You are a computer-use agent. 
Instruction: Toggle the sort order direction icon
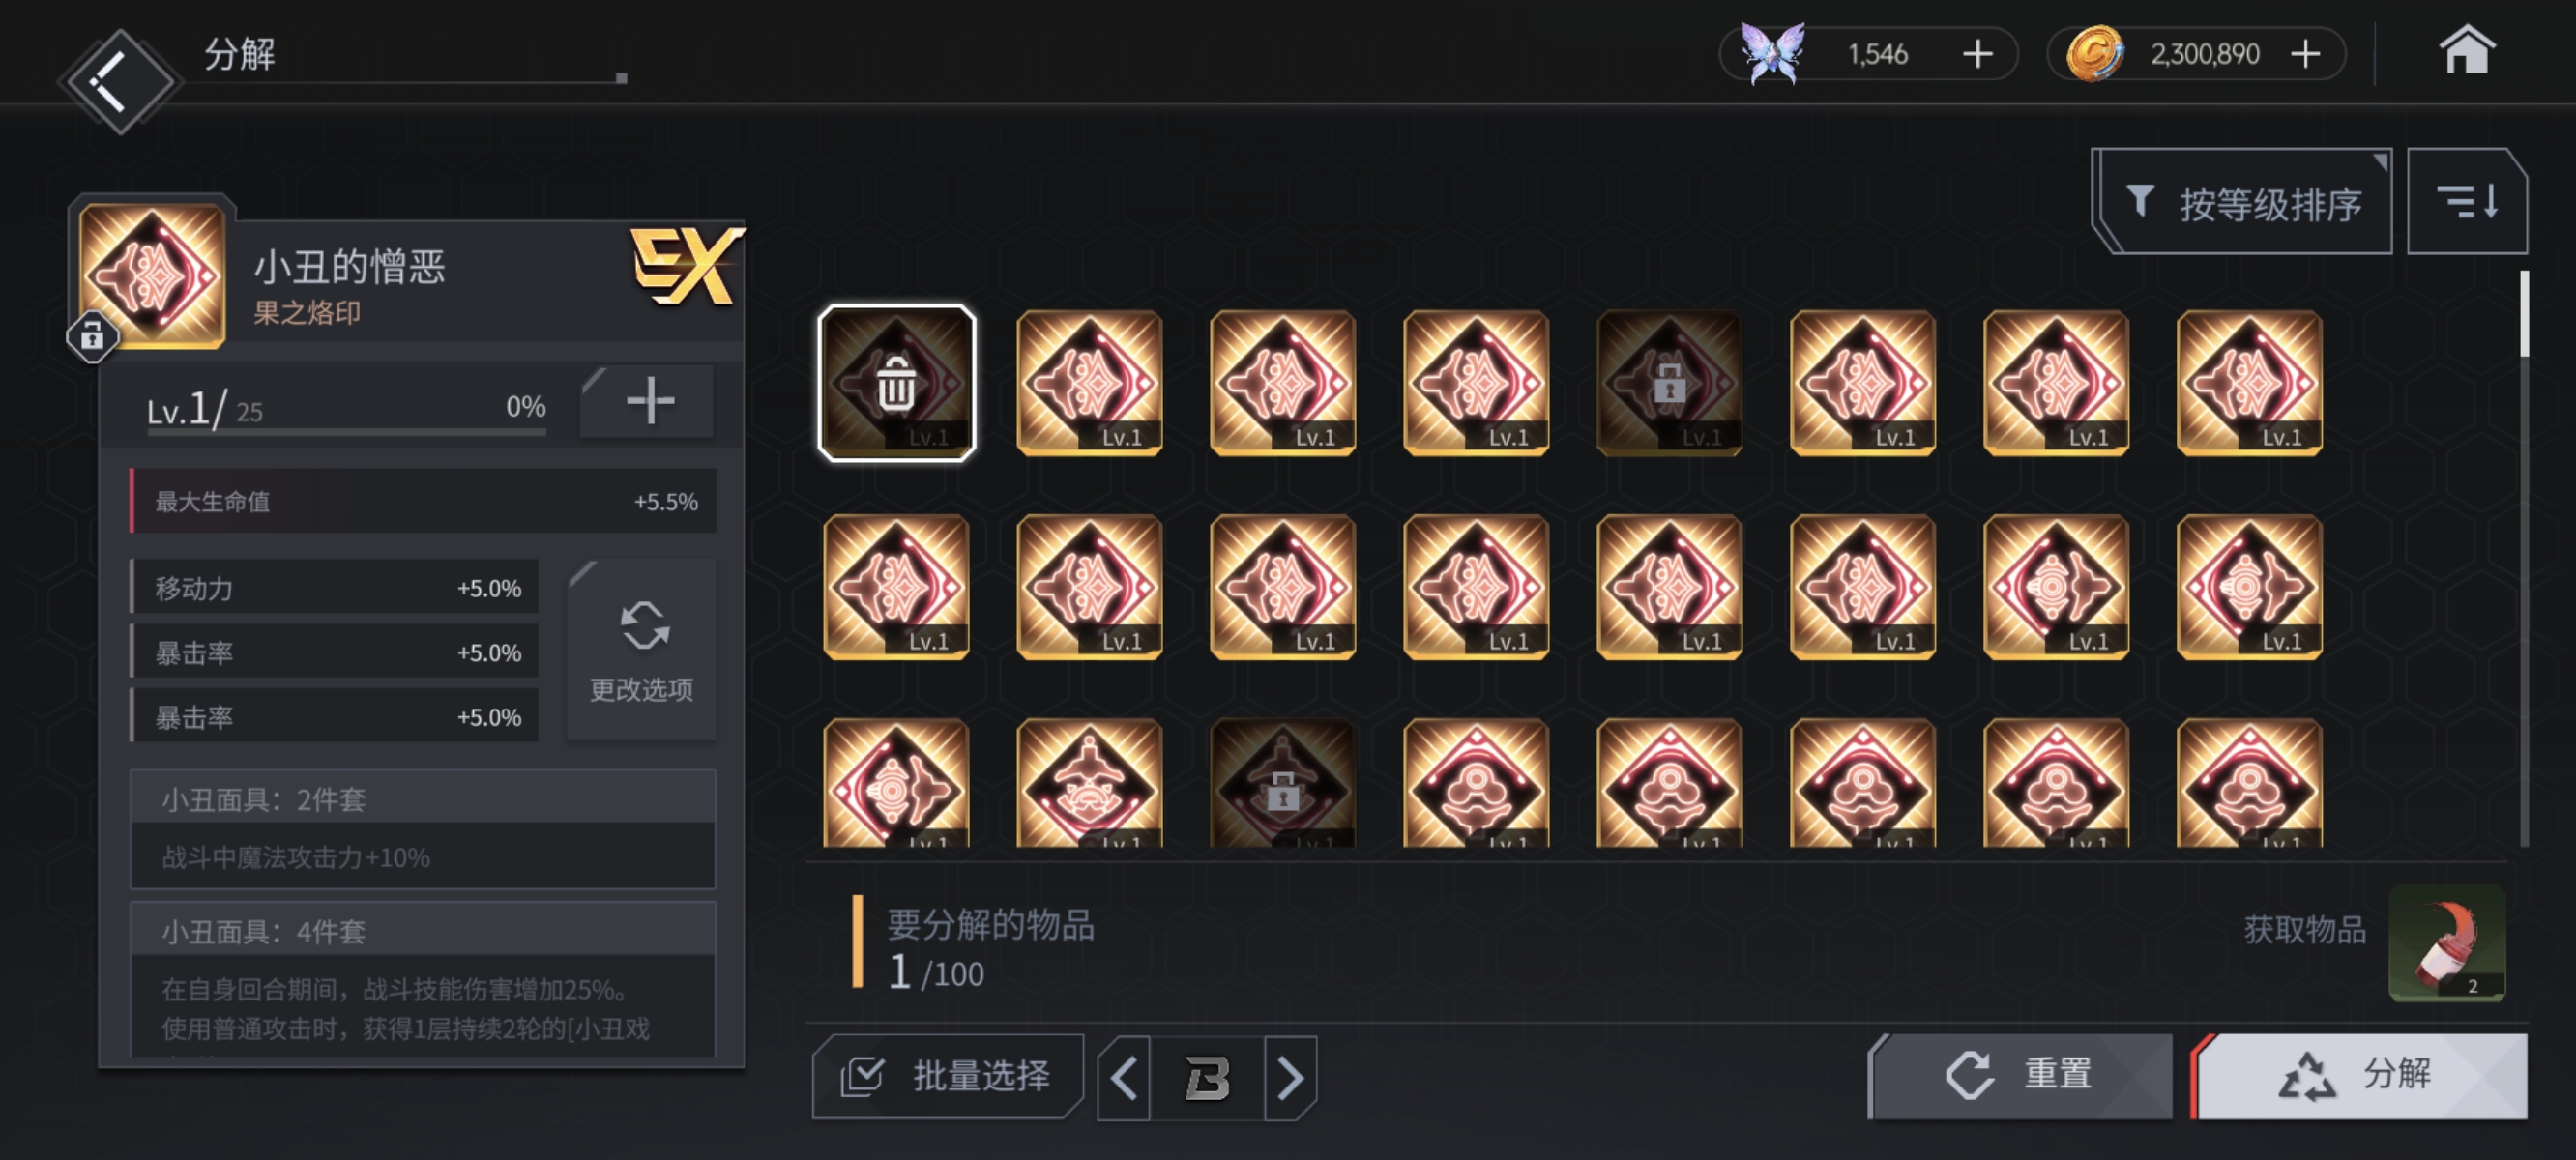pyautogui.click(x=2466, y=202)
